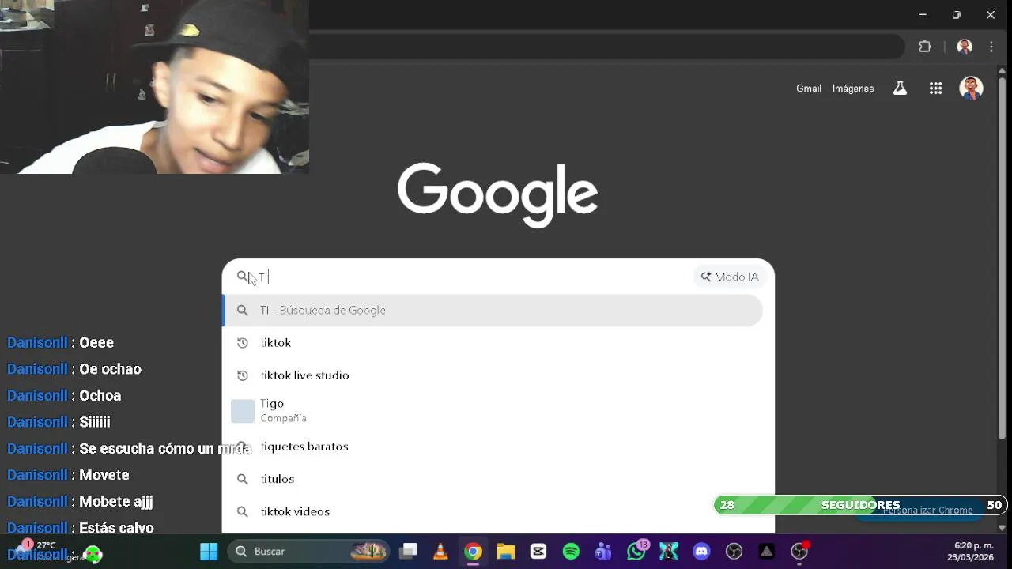Click the page vertical scrollbar

pyautogui.click(x=1002, y=258)
